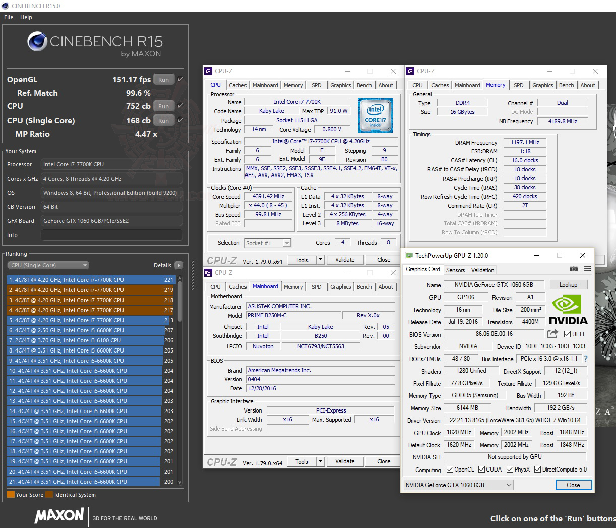
Task: Click the Lookup button in GPU-Z
Action: pyautogui.click(x=568, y=285)
